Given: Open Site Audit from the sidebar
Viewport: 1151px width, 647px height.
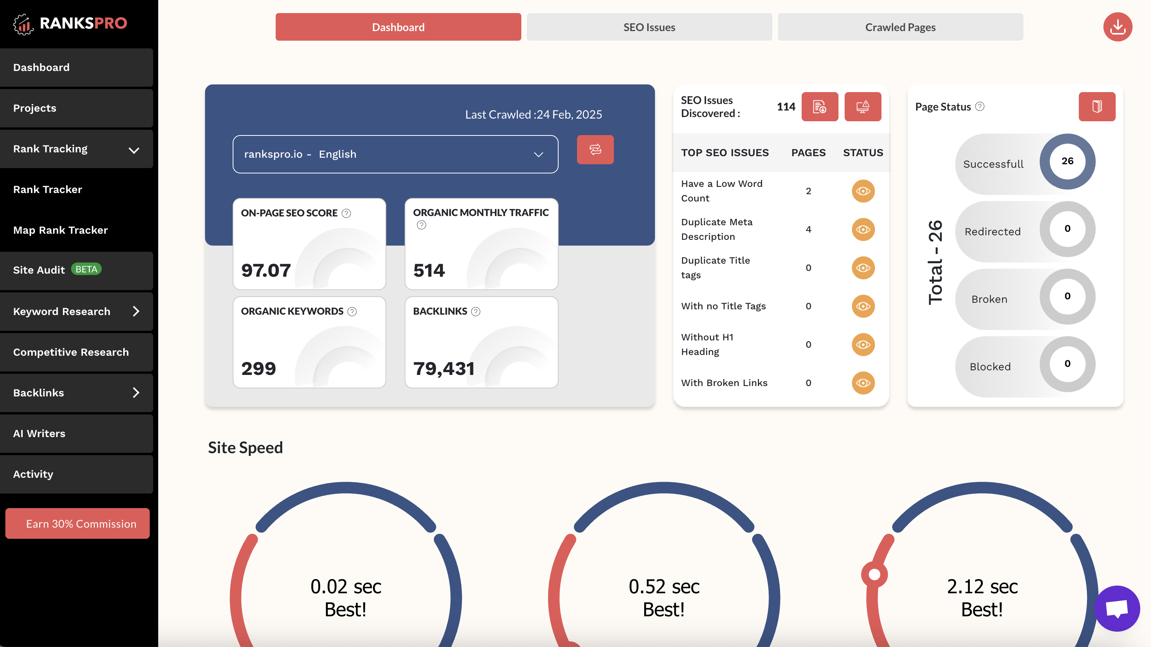Looking at the screenshot, I should click(38, 270).
